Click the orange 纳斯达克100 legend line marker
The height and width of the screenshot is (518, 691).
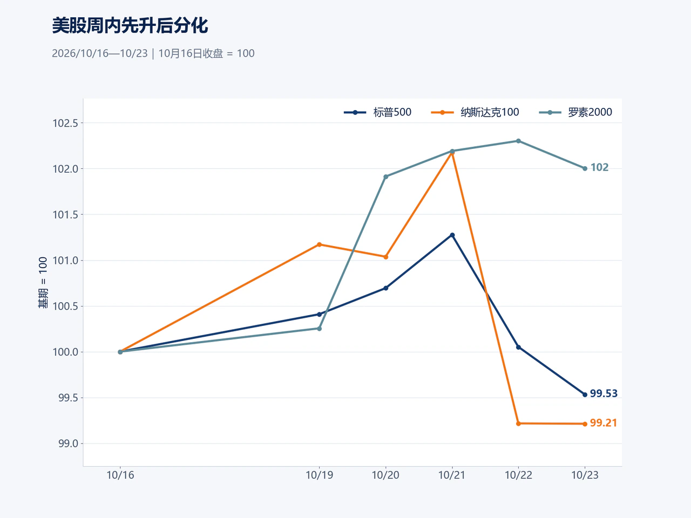[x=442, y=112]
